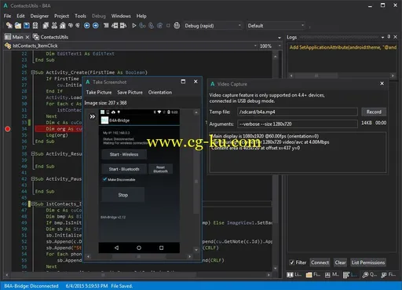Click the New project toolbar icon

[9, 25]
